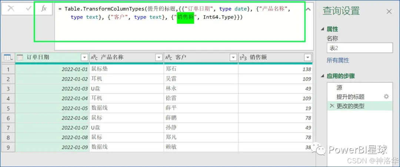Select the 提升的标题 applied step
The height and width of the screenshot is (167, 400).
click(360, 97)
